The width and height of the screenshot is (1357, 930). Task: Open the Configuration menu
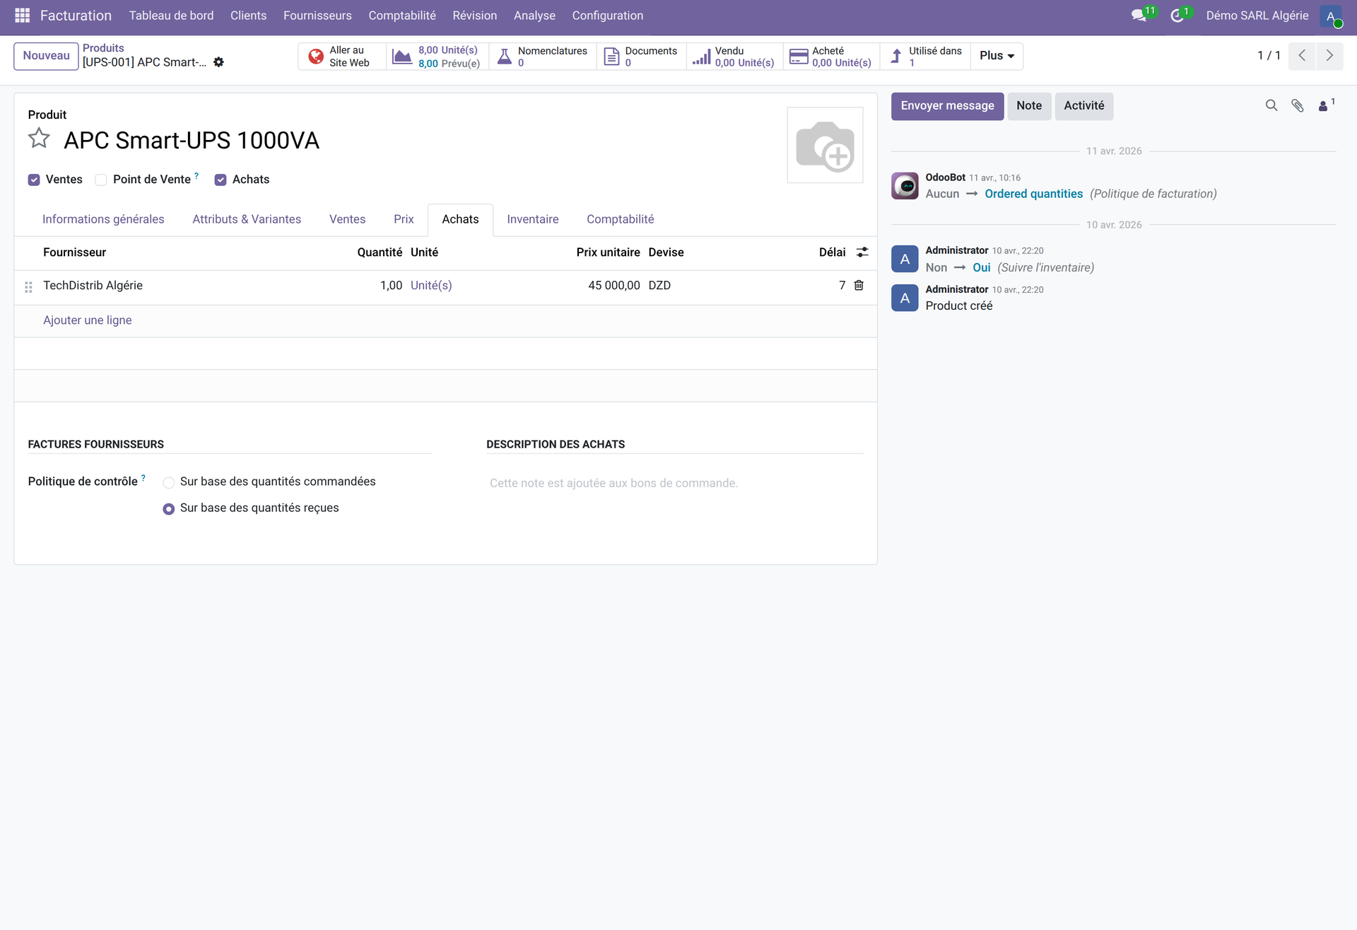pos(608,16)
